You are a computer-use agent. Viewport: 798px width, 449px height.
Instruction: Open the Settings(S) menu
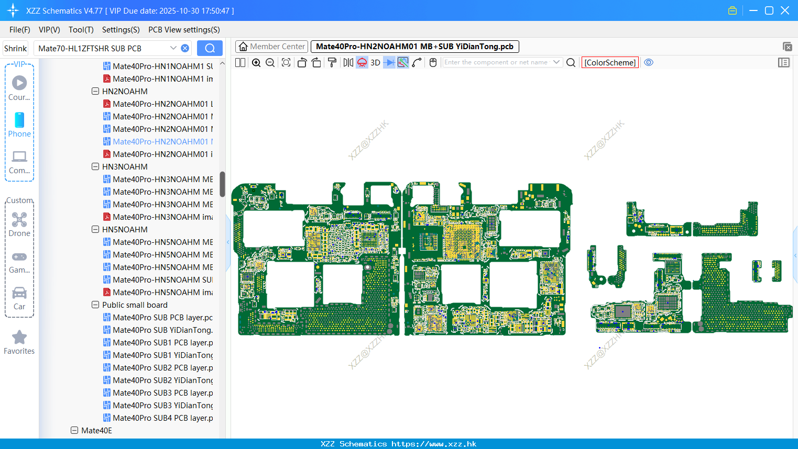(x=121, y=30)
